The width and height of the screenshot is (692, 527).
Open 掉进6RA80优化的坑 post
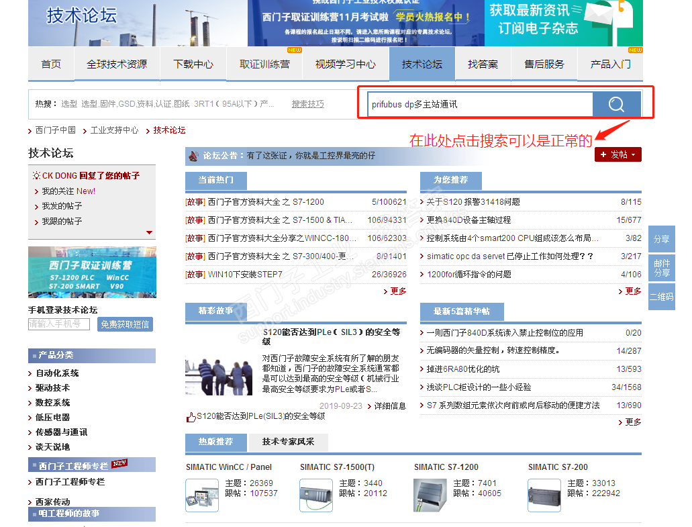click(x=463, y=369)
